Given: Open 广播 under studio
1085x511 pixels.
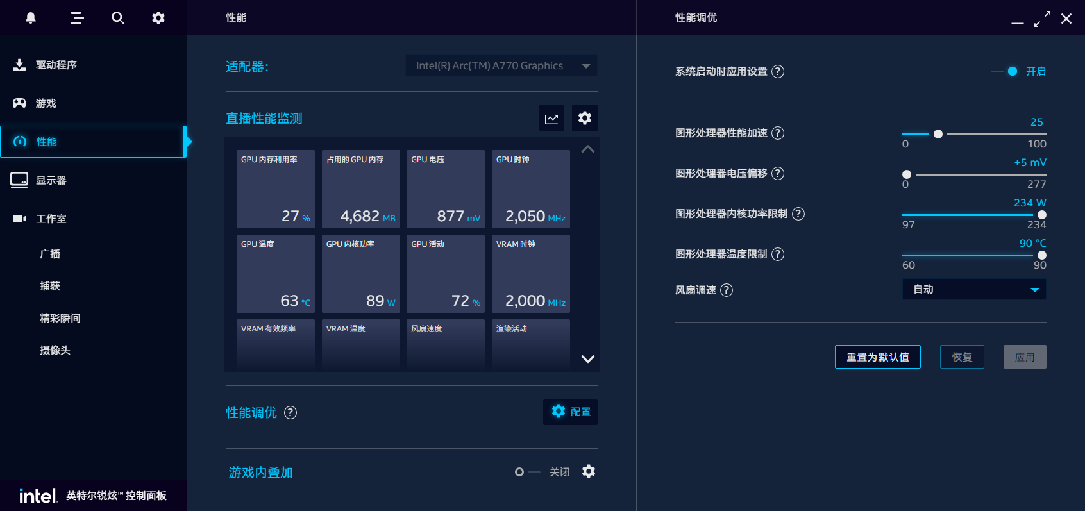Looking at the screenshot, I should click(50, 254).
